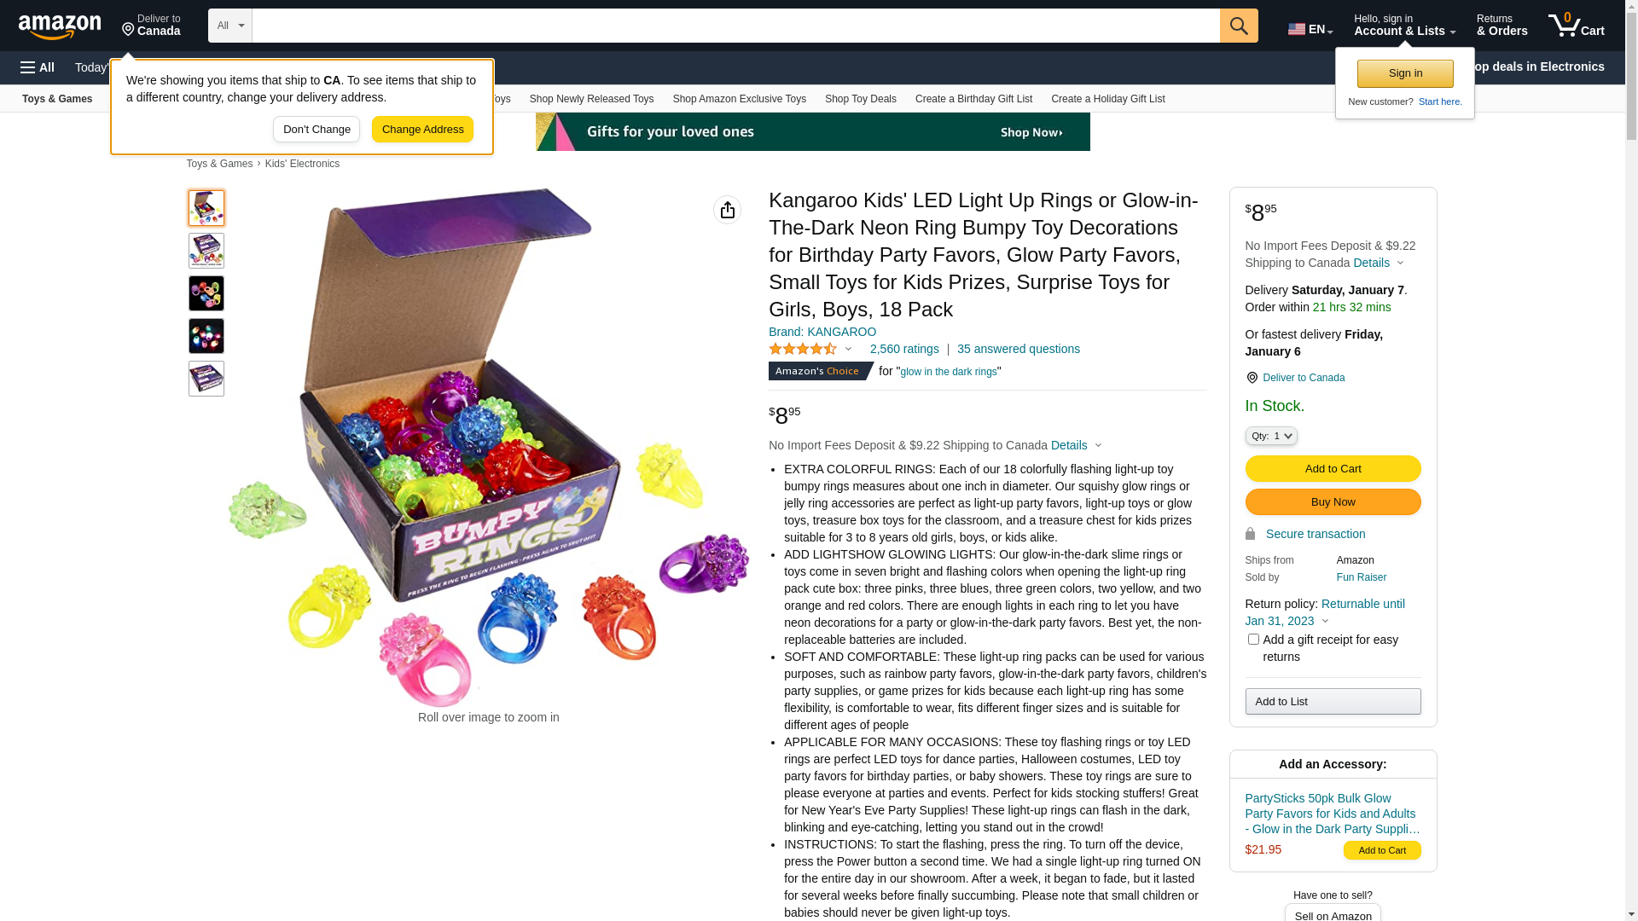Open Shop Newly Released Toys menu item
Screen dimensions: 1638x921
(591, 99)
